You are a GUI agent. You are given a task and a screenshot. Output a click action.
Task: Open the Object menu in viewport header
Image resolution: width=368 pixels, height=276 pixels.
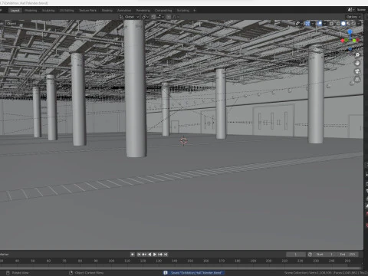coord(11,23)
